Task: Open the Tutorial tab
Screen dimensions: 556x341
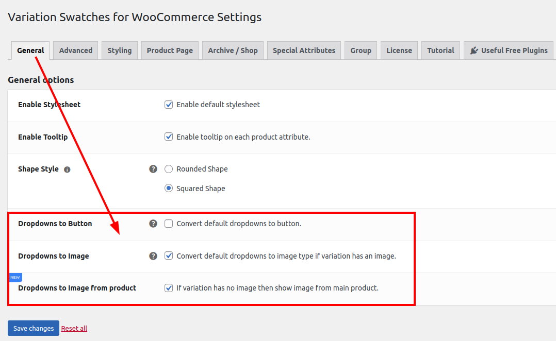Action: point(440,50)
